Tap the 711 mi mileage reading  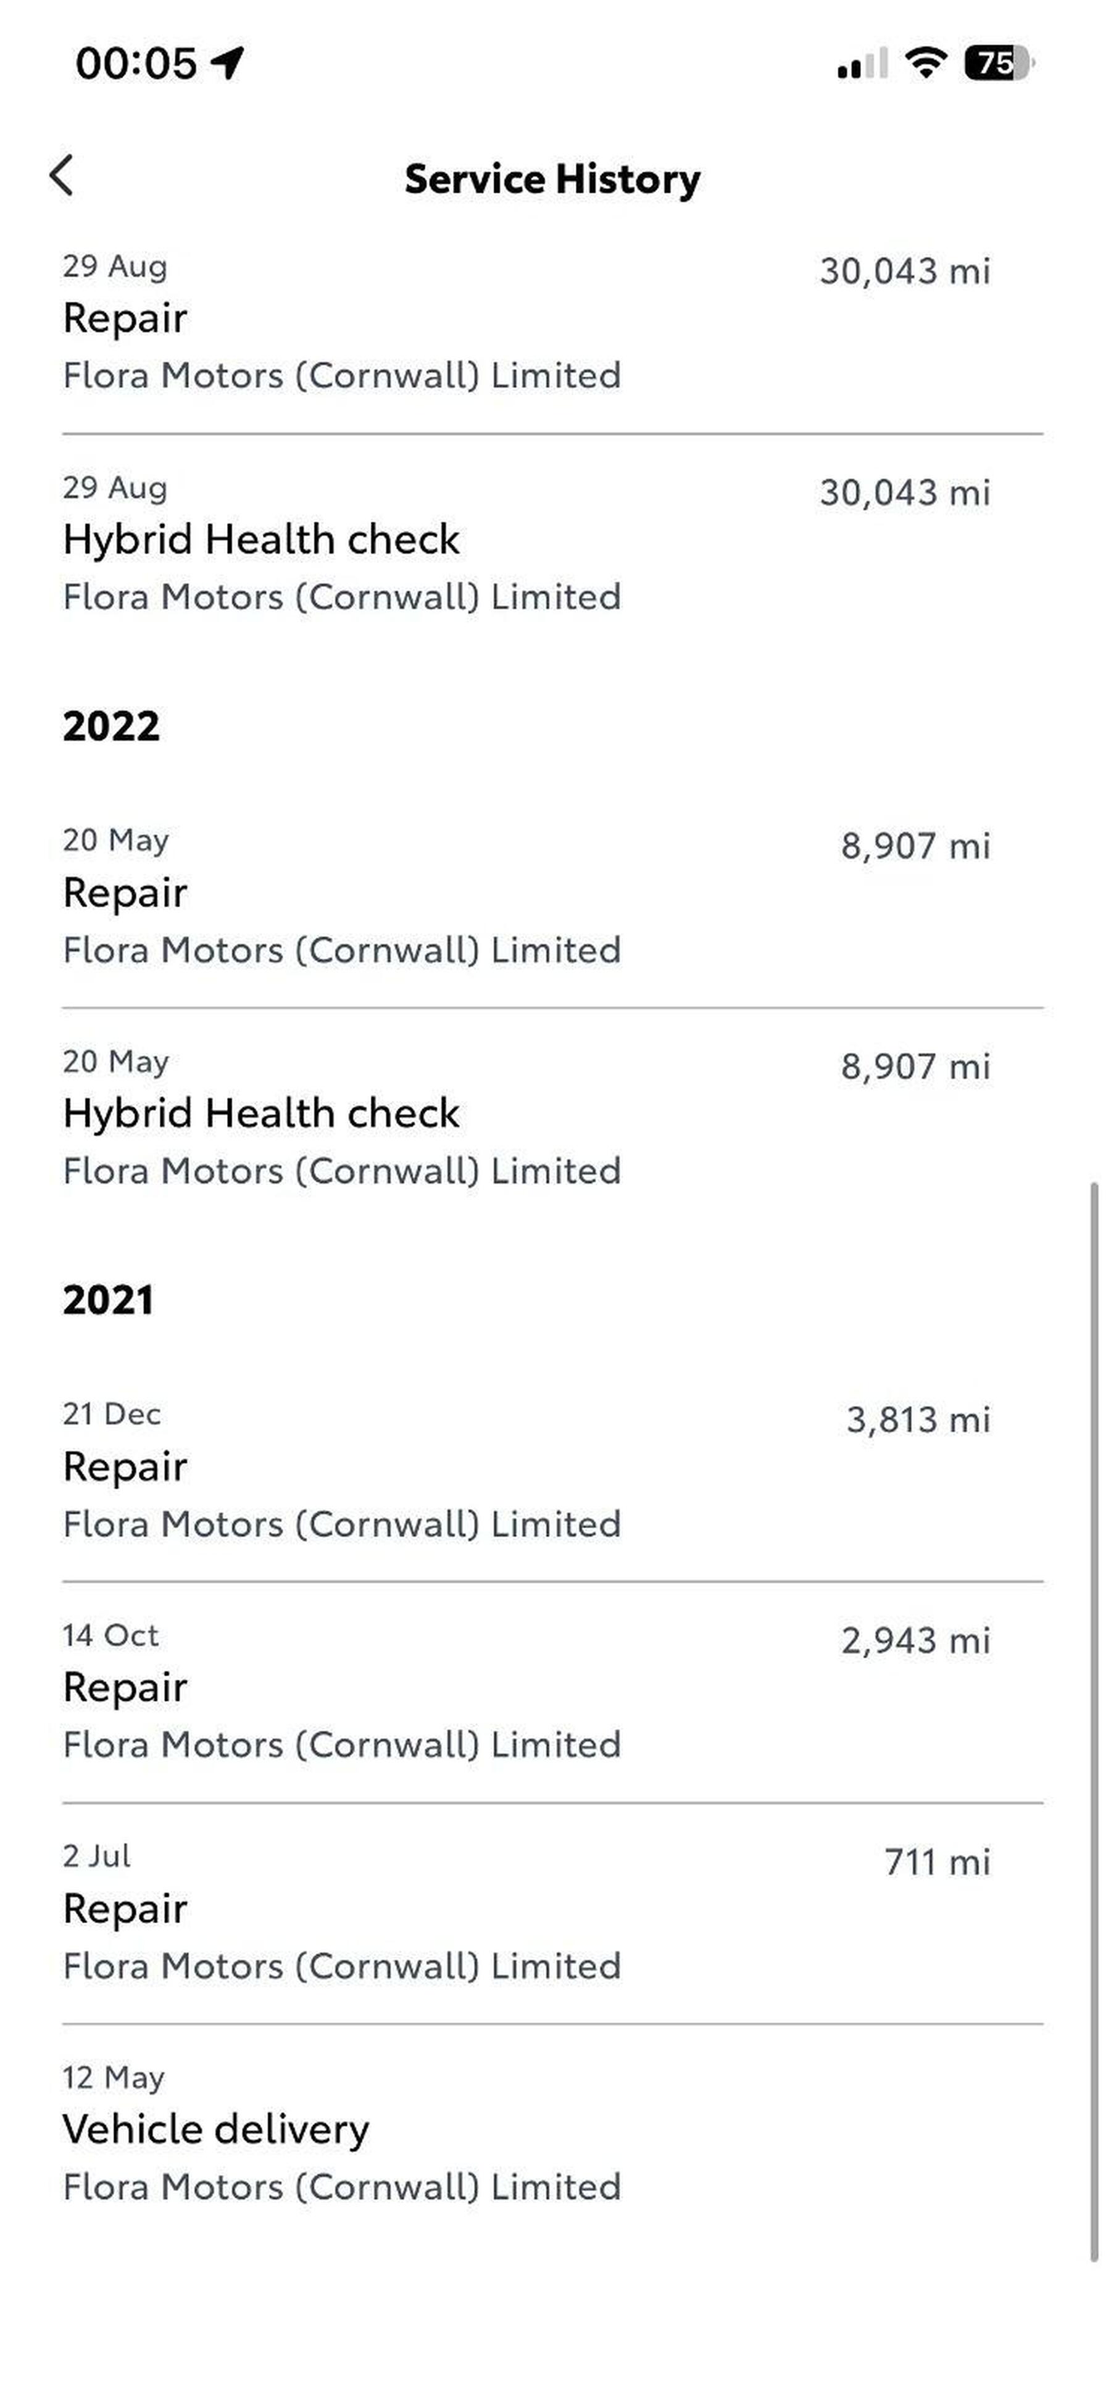click(x=937, y=1863)
